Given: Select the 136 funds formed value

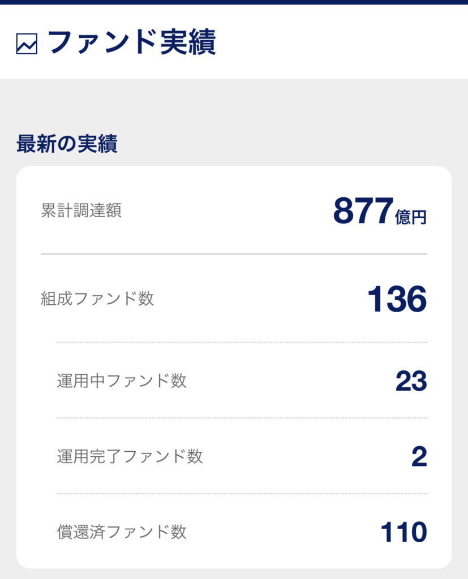Looking at the screenshot, I should [397, 299].
